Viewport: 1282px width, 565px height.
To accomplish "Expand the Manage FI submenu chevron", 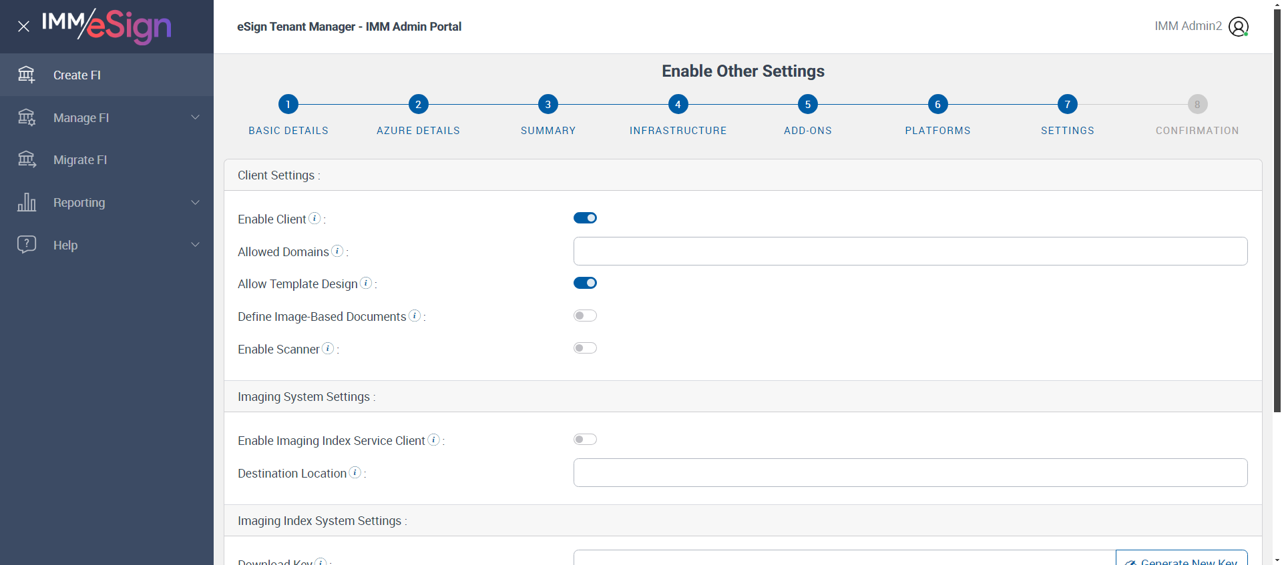I will click(x=196, y=117).
